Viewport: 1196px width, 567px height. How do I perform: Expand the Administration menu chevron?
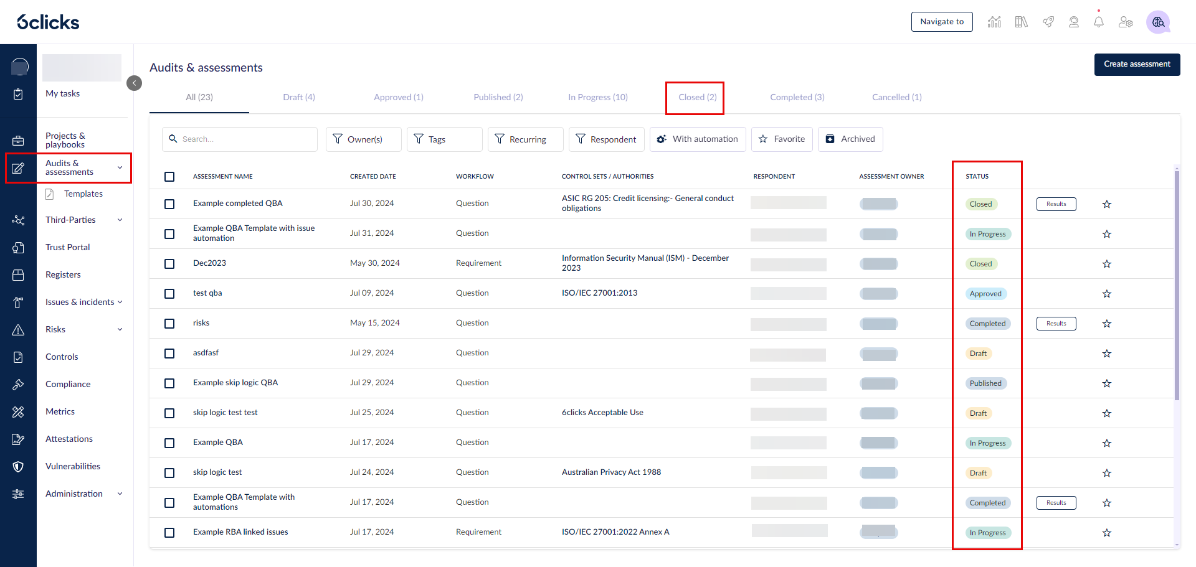(120, 494)
